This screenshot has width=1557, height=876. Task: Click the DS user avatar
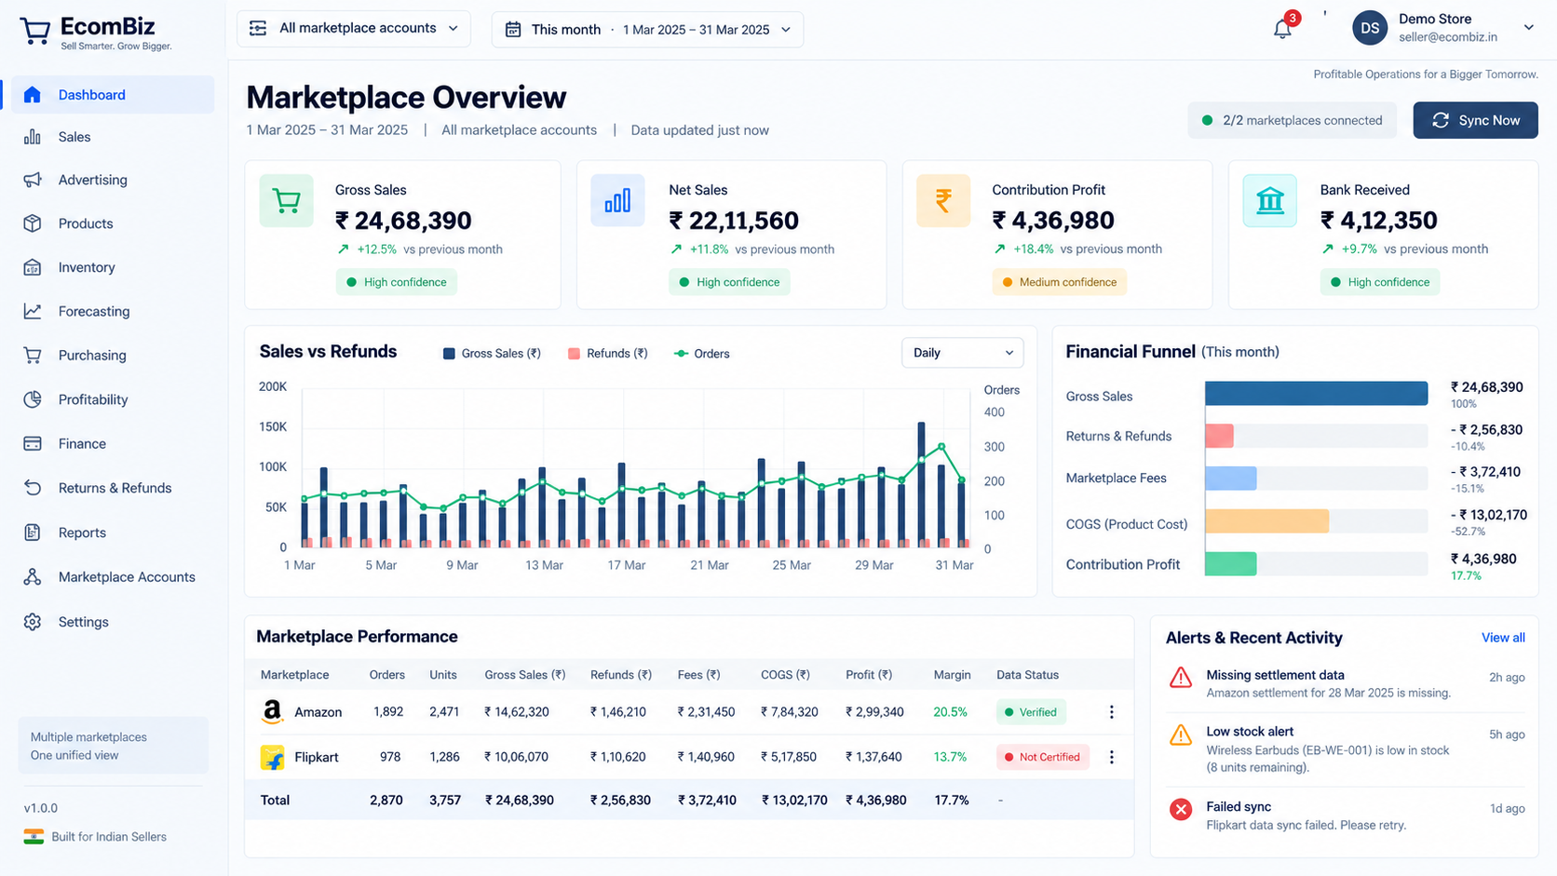(x=1370, y=28)
